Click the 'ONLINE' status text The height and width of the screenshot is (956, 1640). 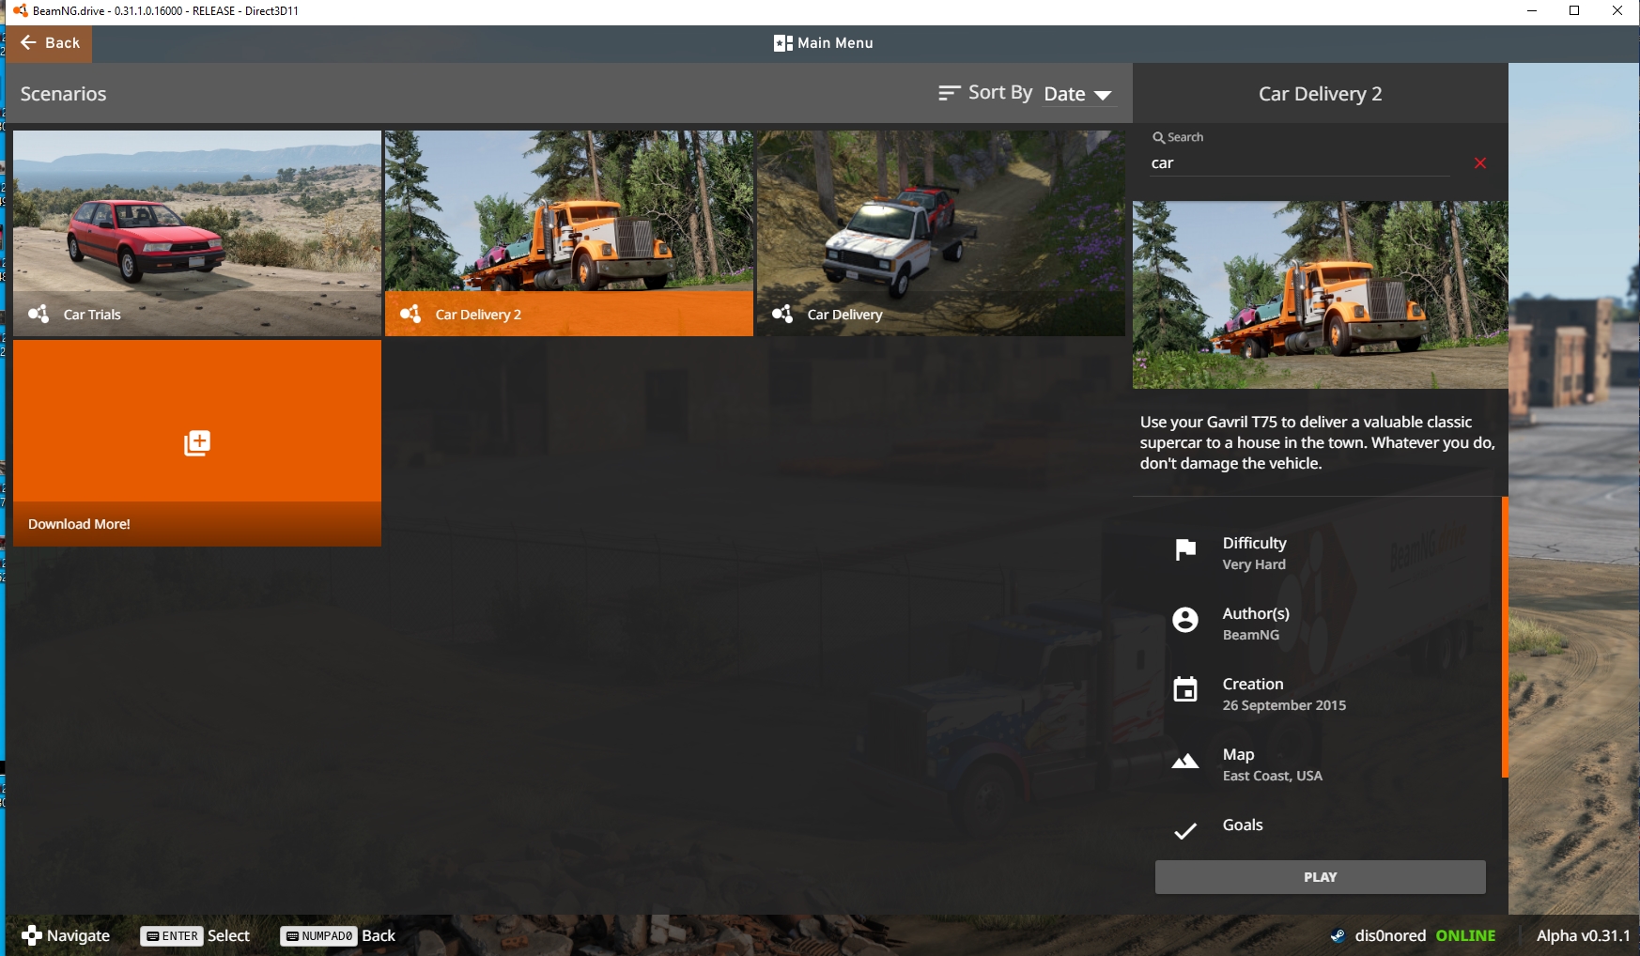click(x=1465, y=935)
